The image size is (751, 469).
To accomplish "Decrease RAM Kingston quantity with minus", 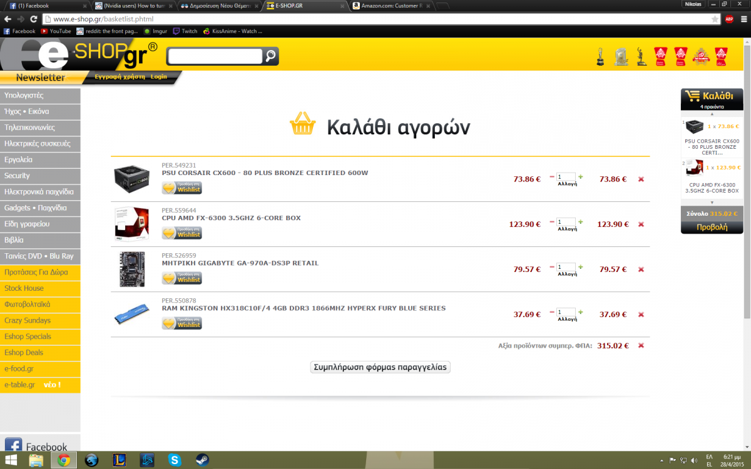I will pos(552,312).
